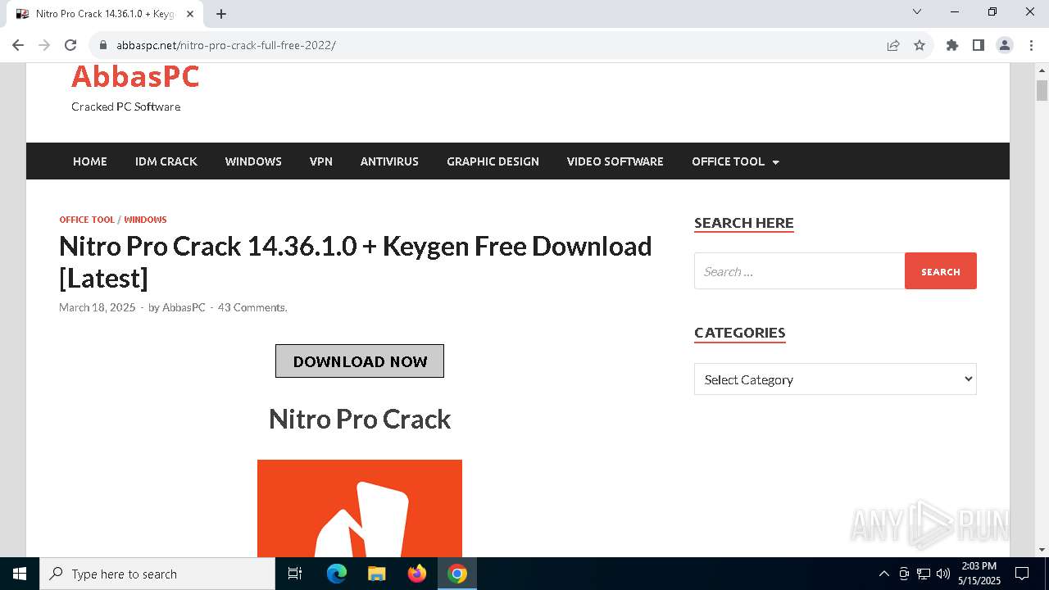The height and width of the screenshot is (590, 1049).
Task: Bookmark this page with the star icon
Action: [x=920, y=45]
